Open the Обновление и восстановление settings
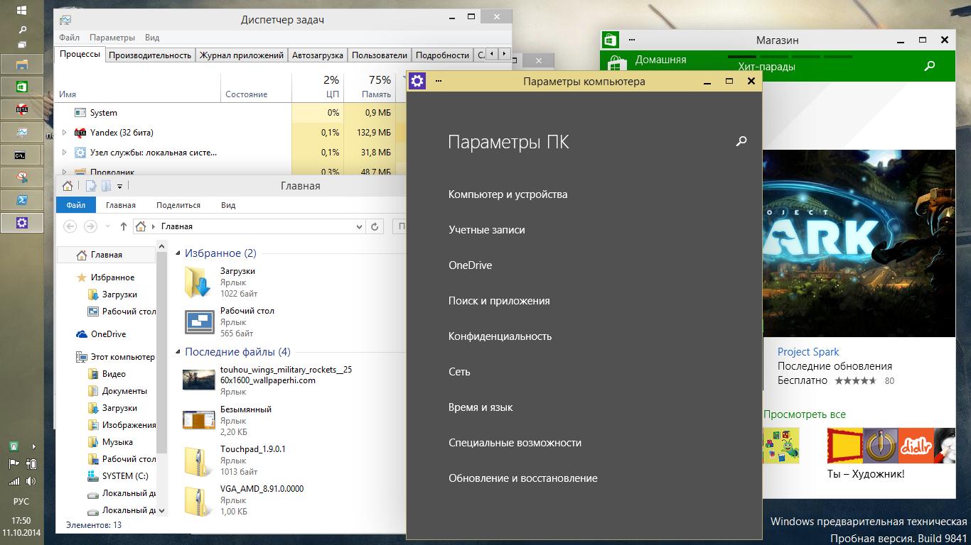The width and height of the screenshot is (971, 545). [522, 478]
